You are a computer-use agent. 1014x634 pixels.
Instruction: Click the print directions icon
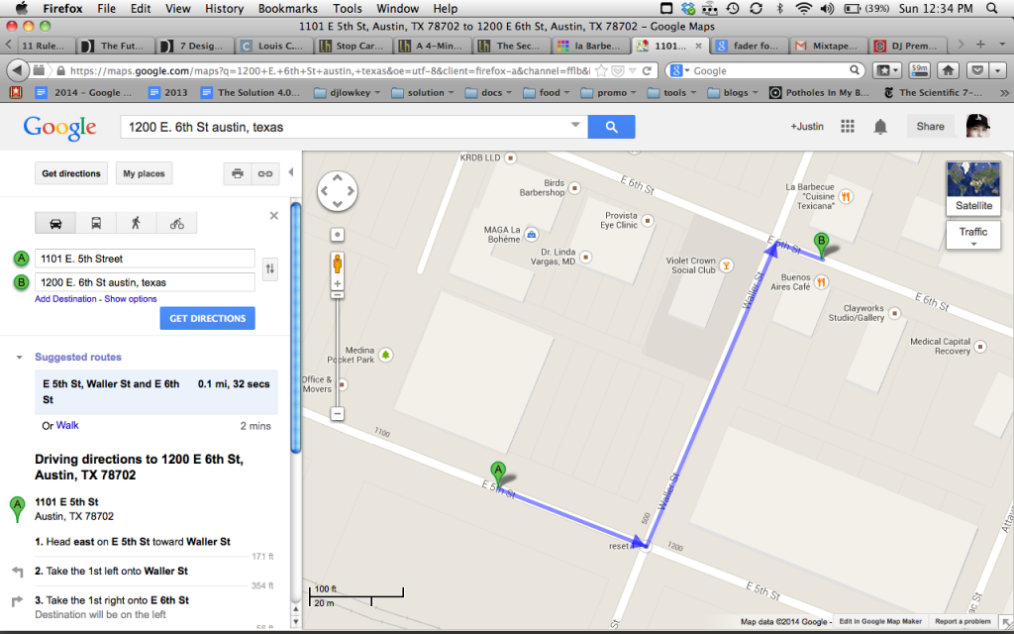tap(238, 173)
